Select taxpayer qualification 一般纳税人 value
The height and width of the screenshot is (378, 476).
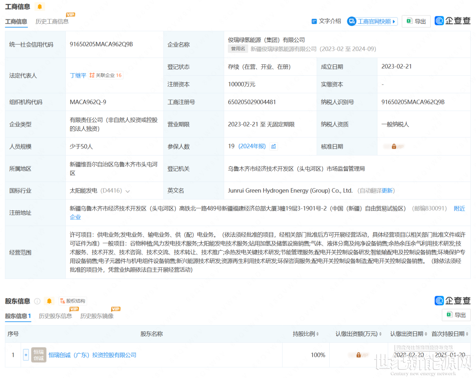pos(395,124)
